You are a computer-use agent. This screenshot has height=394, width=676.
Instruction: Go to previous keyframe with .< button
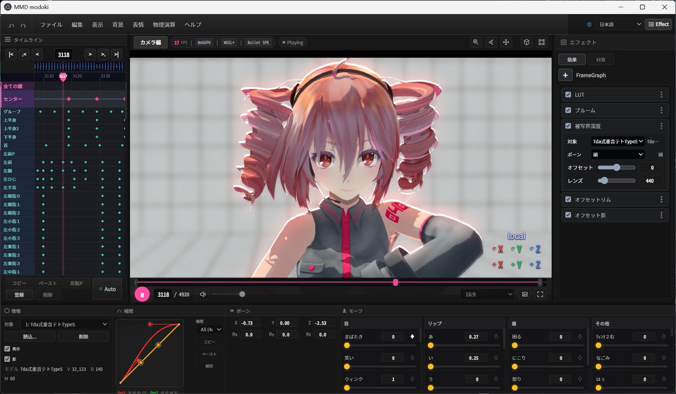pyautogui.click(x=24, y=55)
